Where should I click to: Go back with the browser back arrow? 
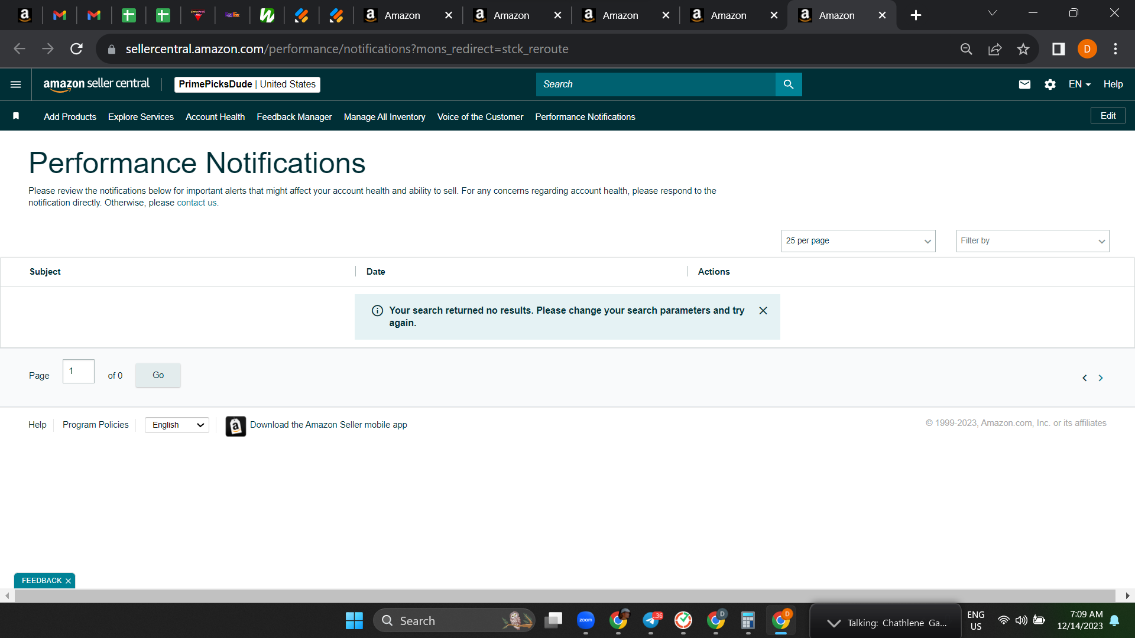point(20,49)
